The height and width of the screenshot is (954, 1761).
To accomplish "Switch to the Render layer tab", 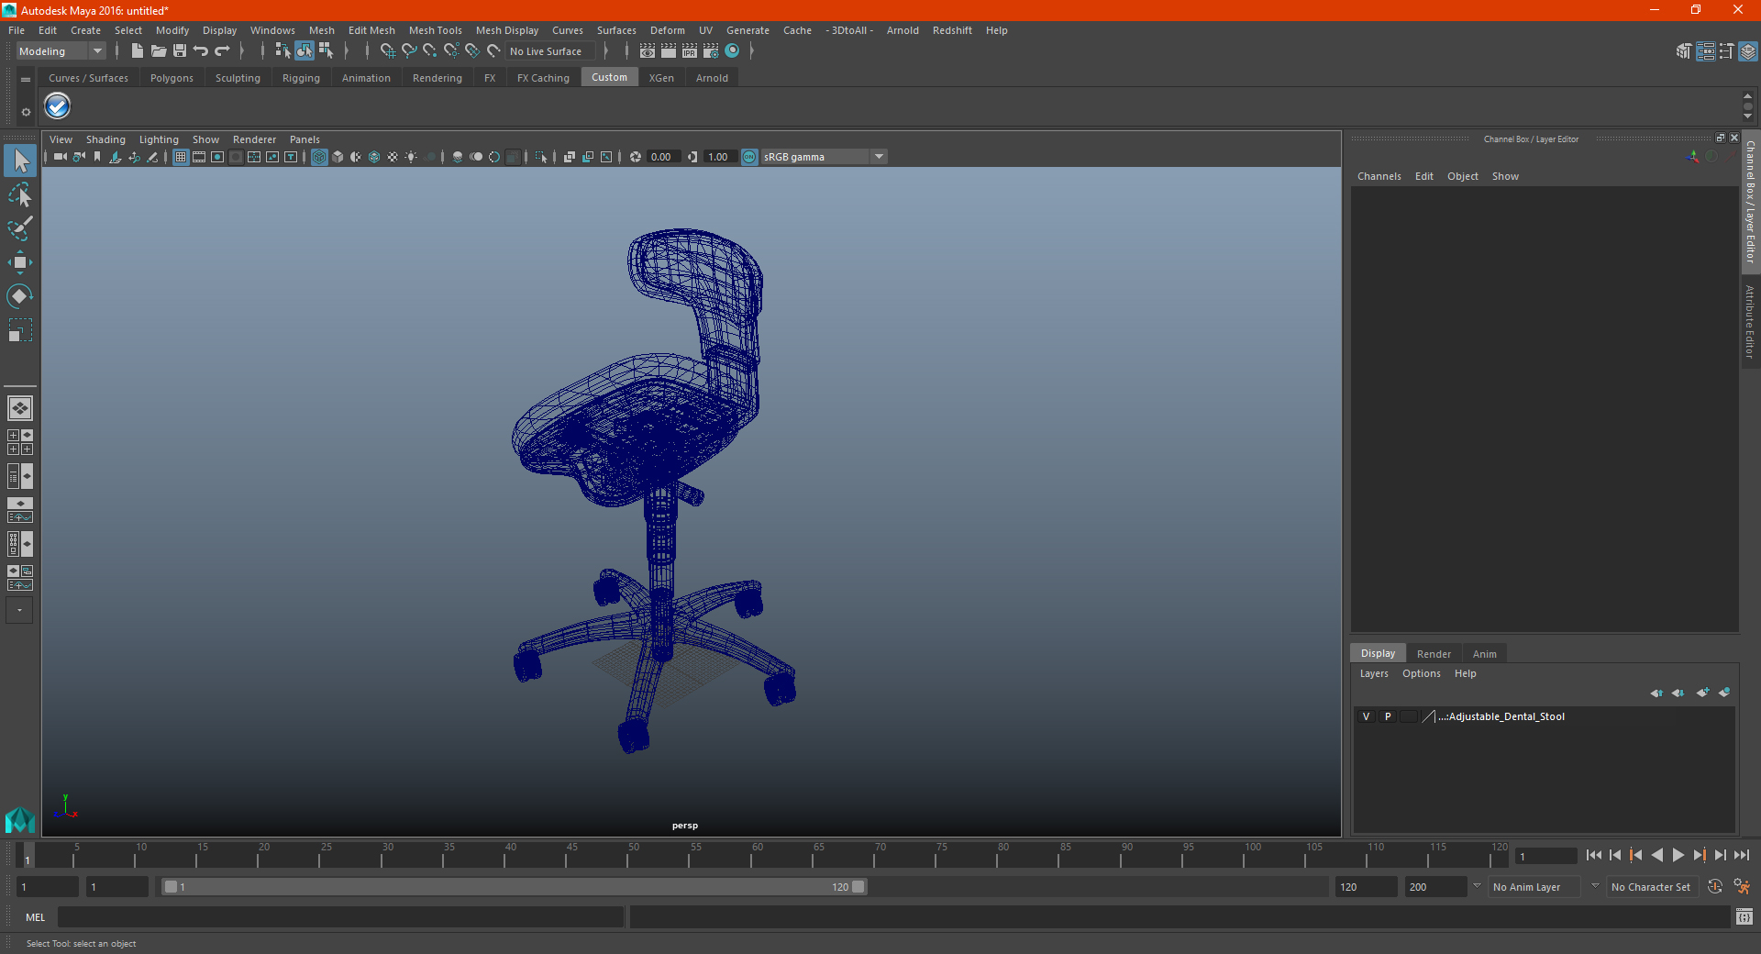I will [x=1434, y=654].
